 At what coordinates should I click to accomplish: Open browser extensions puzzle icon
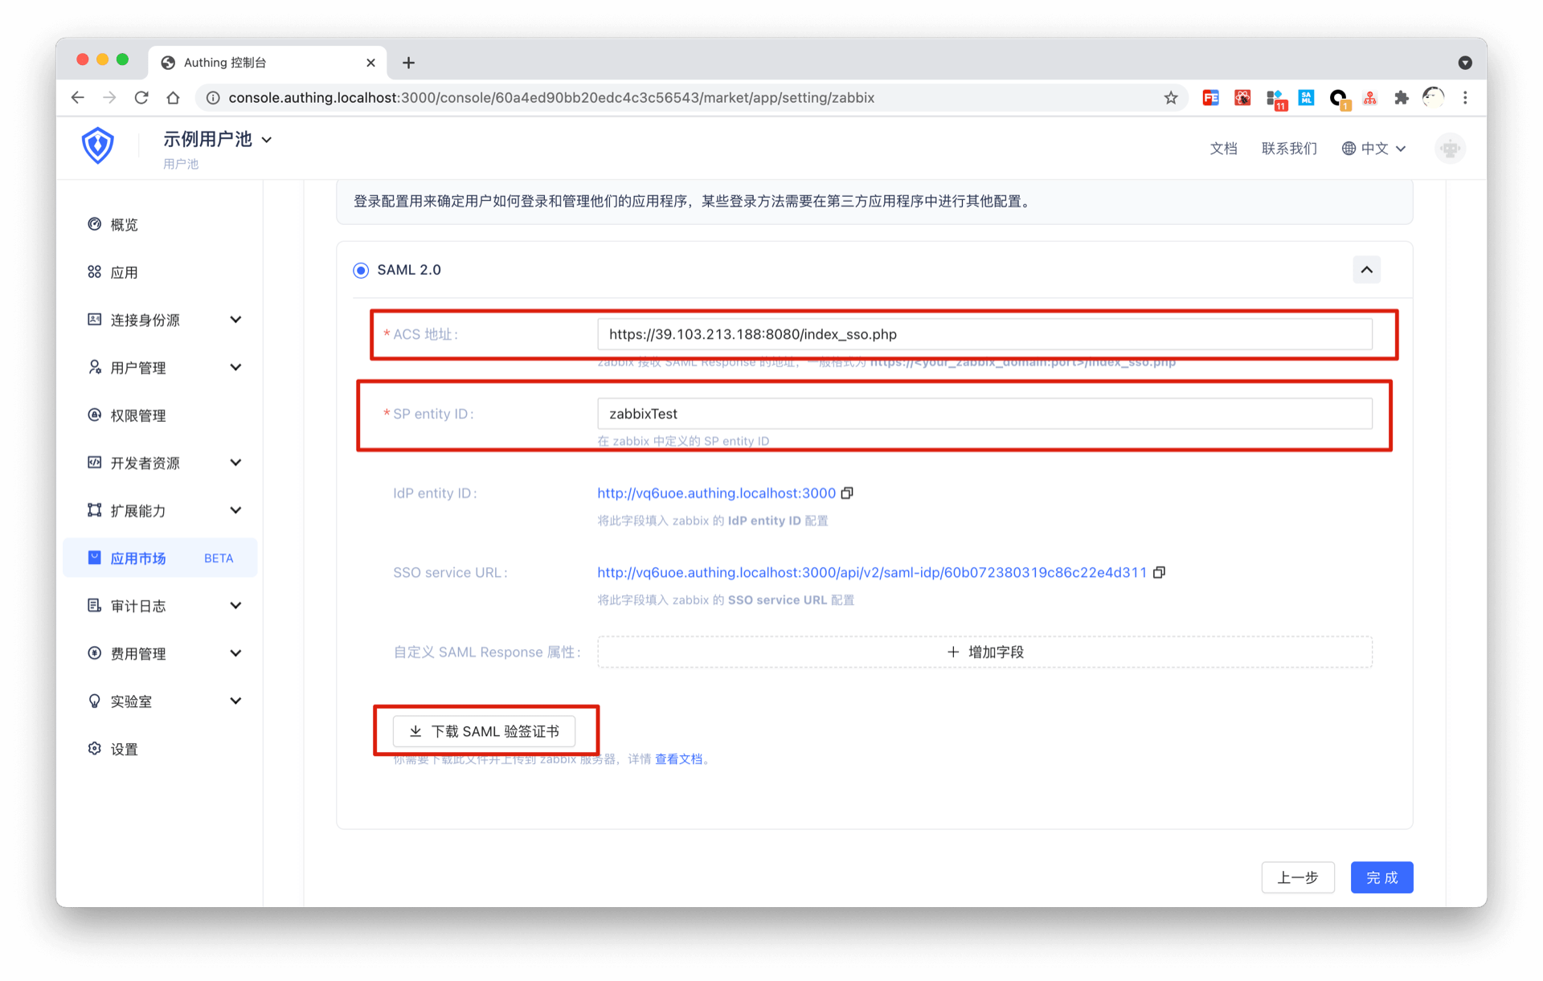point(1402,98)
